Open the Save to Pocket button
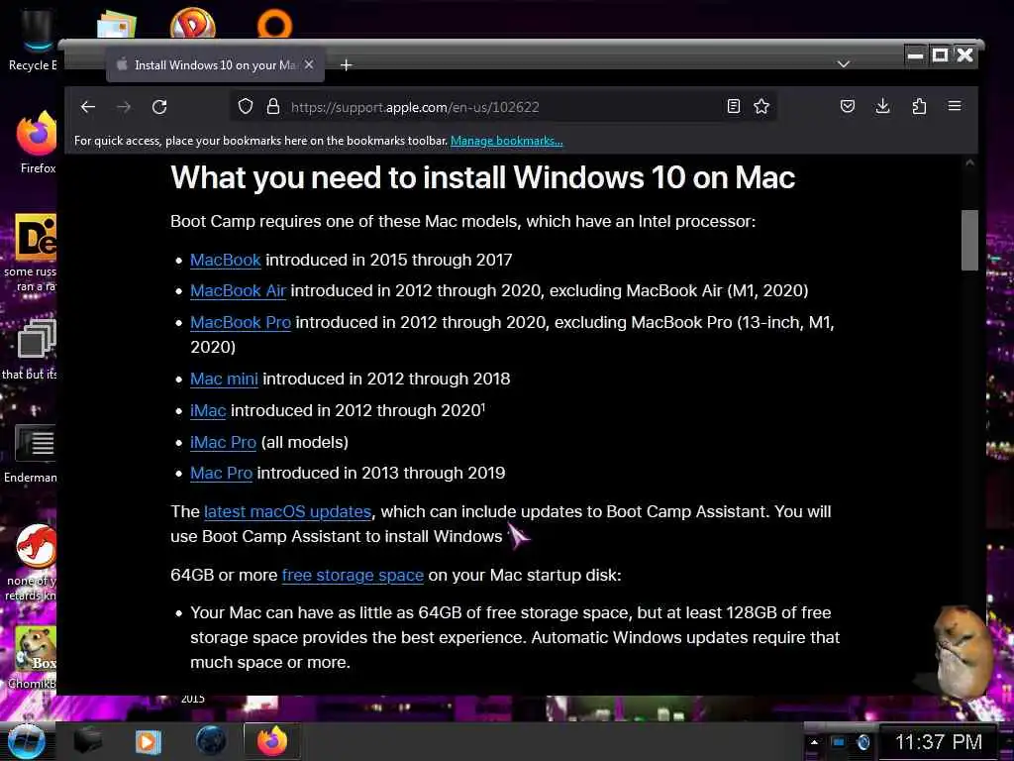 coord(848,106)
